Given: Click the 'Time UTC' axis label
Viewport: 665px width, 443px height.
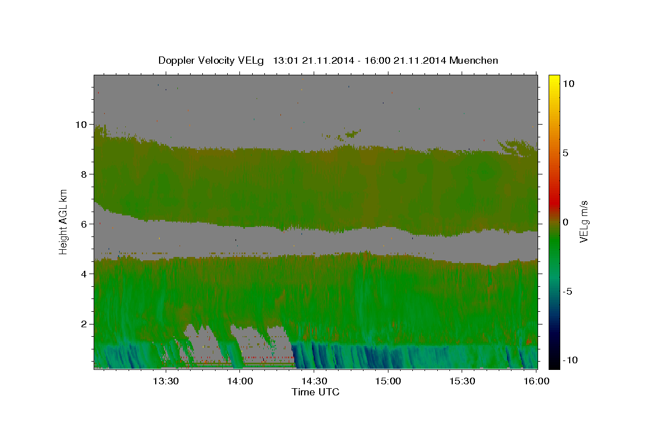Looking at the screenshot, I should pos(315,392).
